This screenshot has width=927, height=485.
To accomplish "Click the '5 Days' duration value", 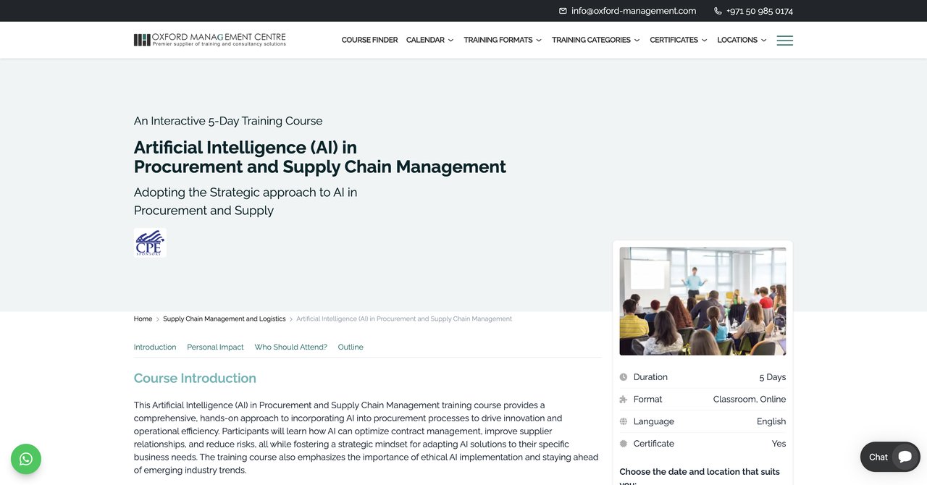I will (772, 377).
